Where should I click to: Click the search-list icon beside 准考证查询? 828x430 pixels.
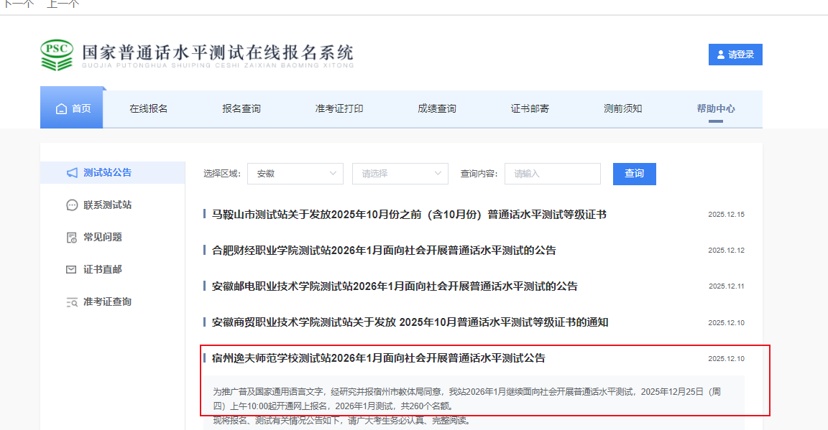coord(72,302)
